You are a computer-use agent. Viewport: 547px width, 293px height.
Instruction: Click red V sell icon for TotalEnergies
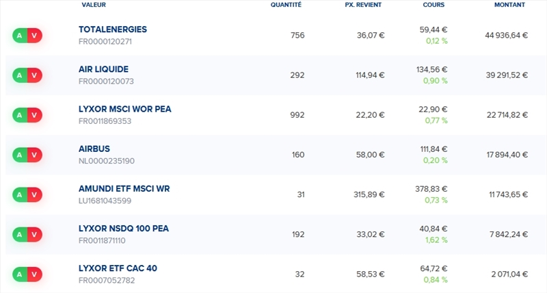[x=34, y=36]
